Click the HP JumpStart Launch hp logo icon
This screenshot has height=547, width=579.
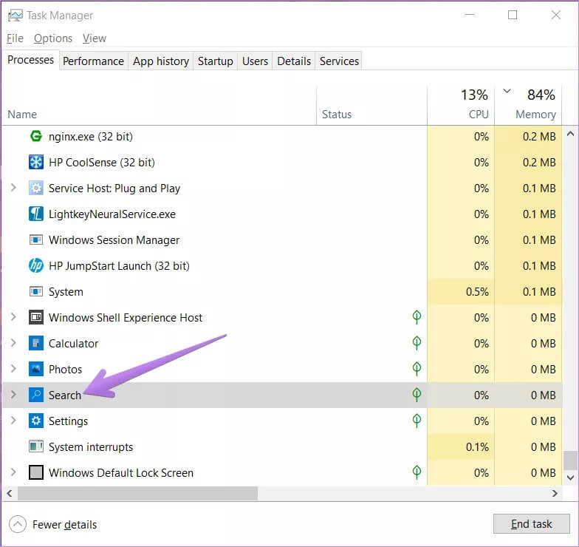pyautogui.click(x=35, y=266)
